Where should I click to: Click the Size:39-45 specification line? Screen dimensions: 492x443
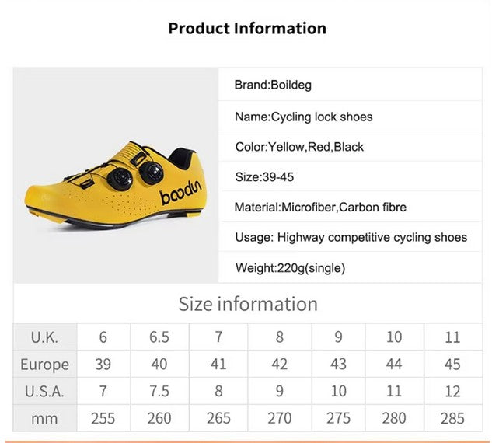pyautogui.click(x=264, y=177)
